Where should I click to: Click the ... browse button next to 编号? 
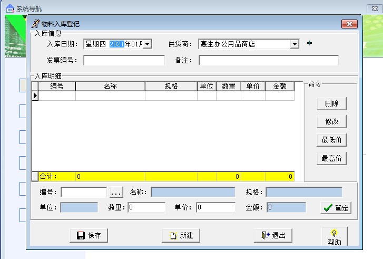tap(116, 192)
